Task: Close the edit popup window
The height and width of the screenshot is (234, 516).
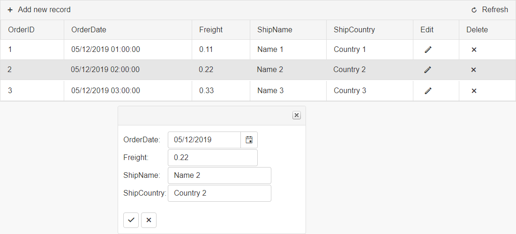Action: click(297, 115)
